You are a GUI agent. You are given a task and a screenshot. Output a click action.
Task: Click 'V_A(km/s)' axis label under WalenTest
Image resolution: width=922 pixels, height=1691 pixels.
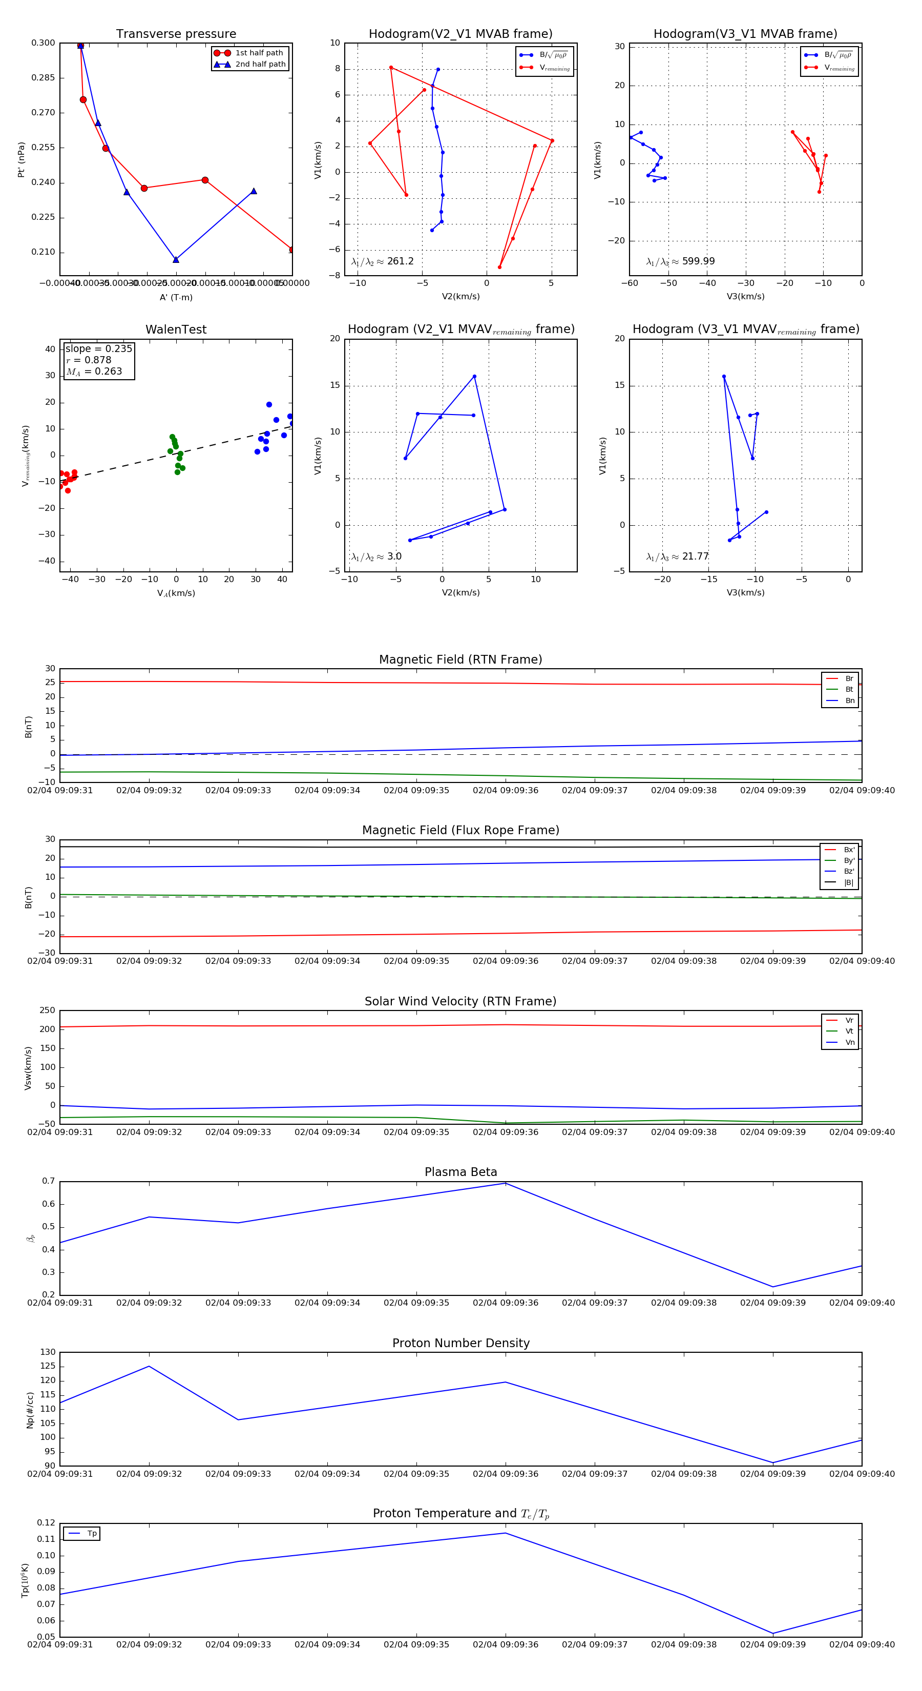pyautogui.click(x=176, y=593)
